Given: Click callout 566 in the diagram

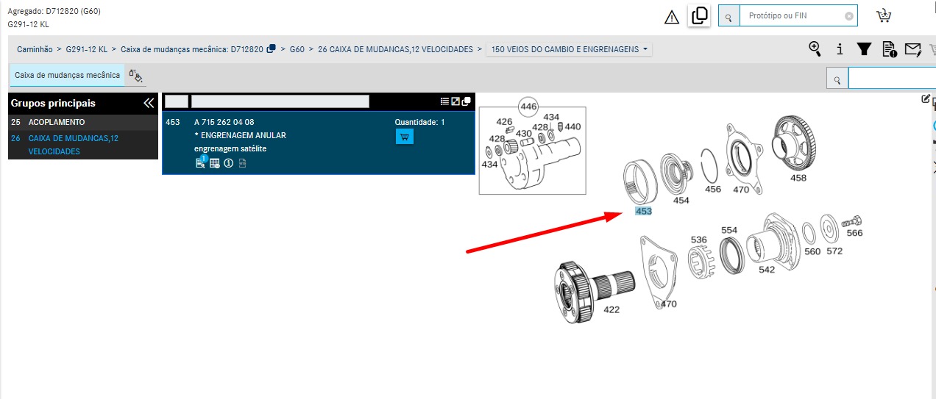Looking at the screenshot, I should click(x=854, y=233).
